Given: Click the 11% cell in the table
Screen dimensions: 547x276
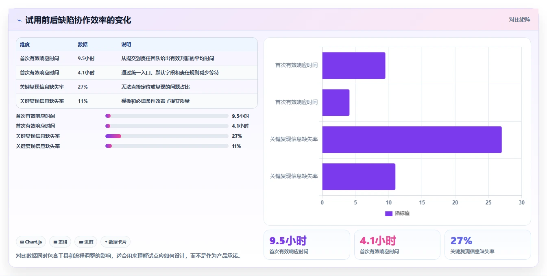Looking at the screenshot, I should coord(83,101).
